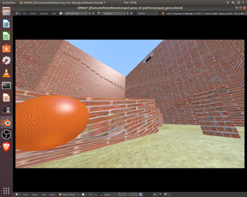247x197 pixels.
Task: Open the chess game from dock
Action: [x=6, y=110]
